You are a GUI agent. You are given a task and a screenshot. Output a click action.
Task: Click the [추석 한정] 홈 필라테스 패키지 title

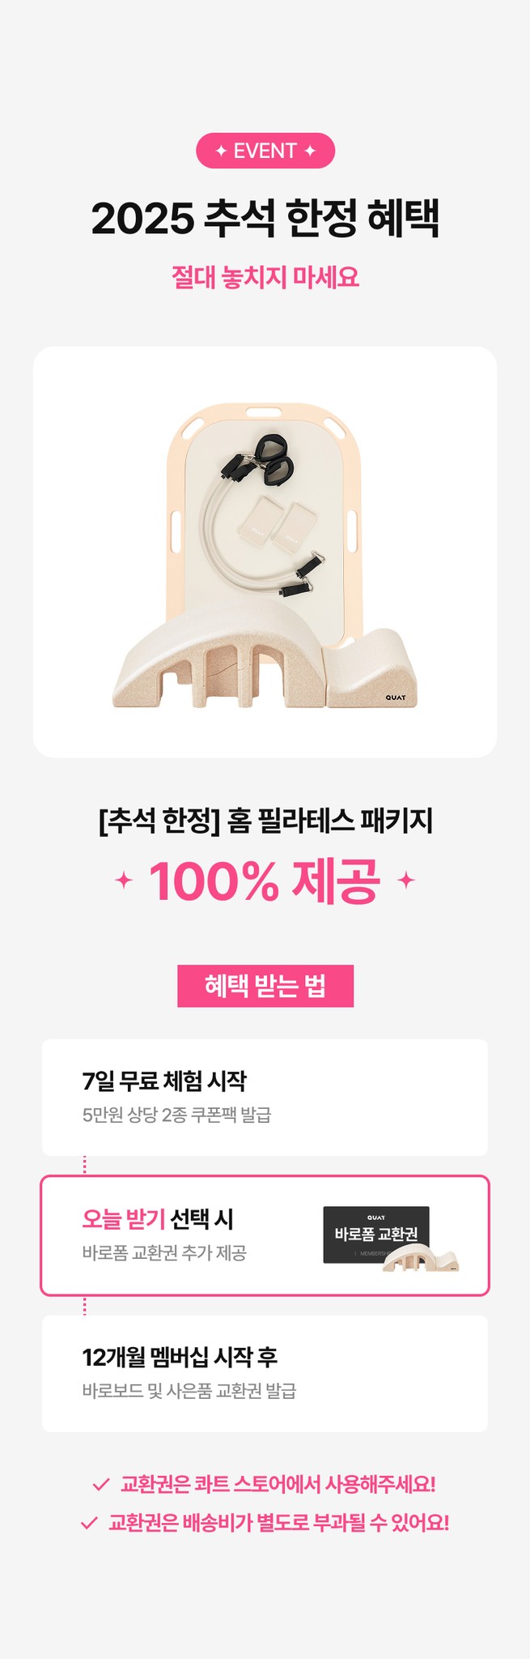pos(265,821)
